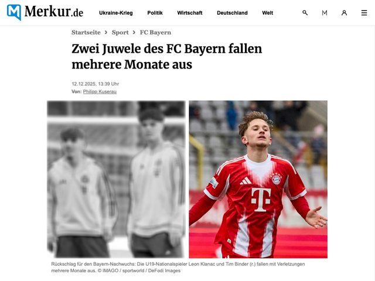
Task: Click breadcrumb chevron after Startseite
Action: 106,32
